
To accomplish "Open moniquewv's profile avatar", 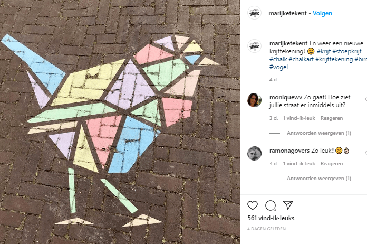I will click(x=254, y=100).
